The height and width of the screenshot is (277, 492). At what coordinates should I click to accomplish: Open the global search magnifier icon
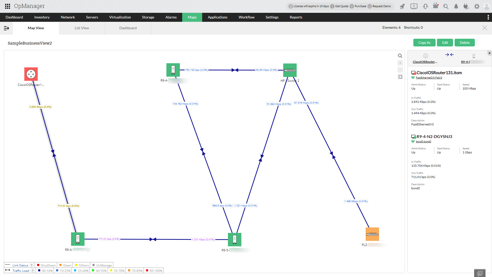[446, 6]
